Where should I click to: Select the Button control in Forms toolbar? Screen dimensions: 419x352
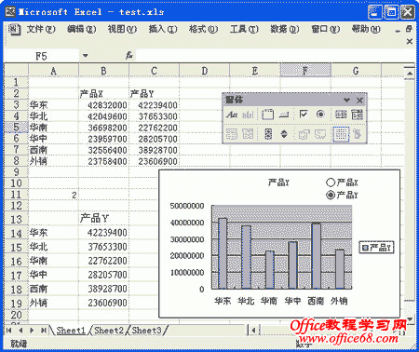click(284, 115)
